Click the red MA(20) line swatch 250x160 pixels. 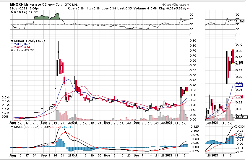(12, 47)
